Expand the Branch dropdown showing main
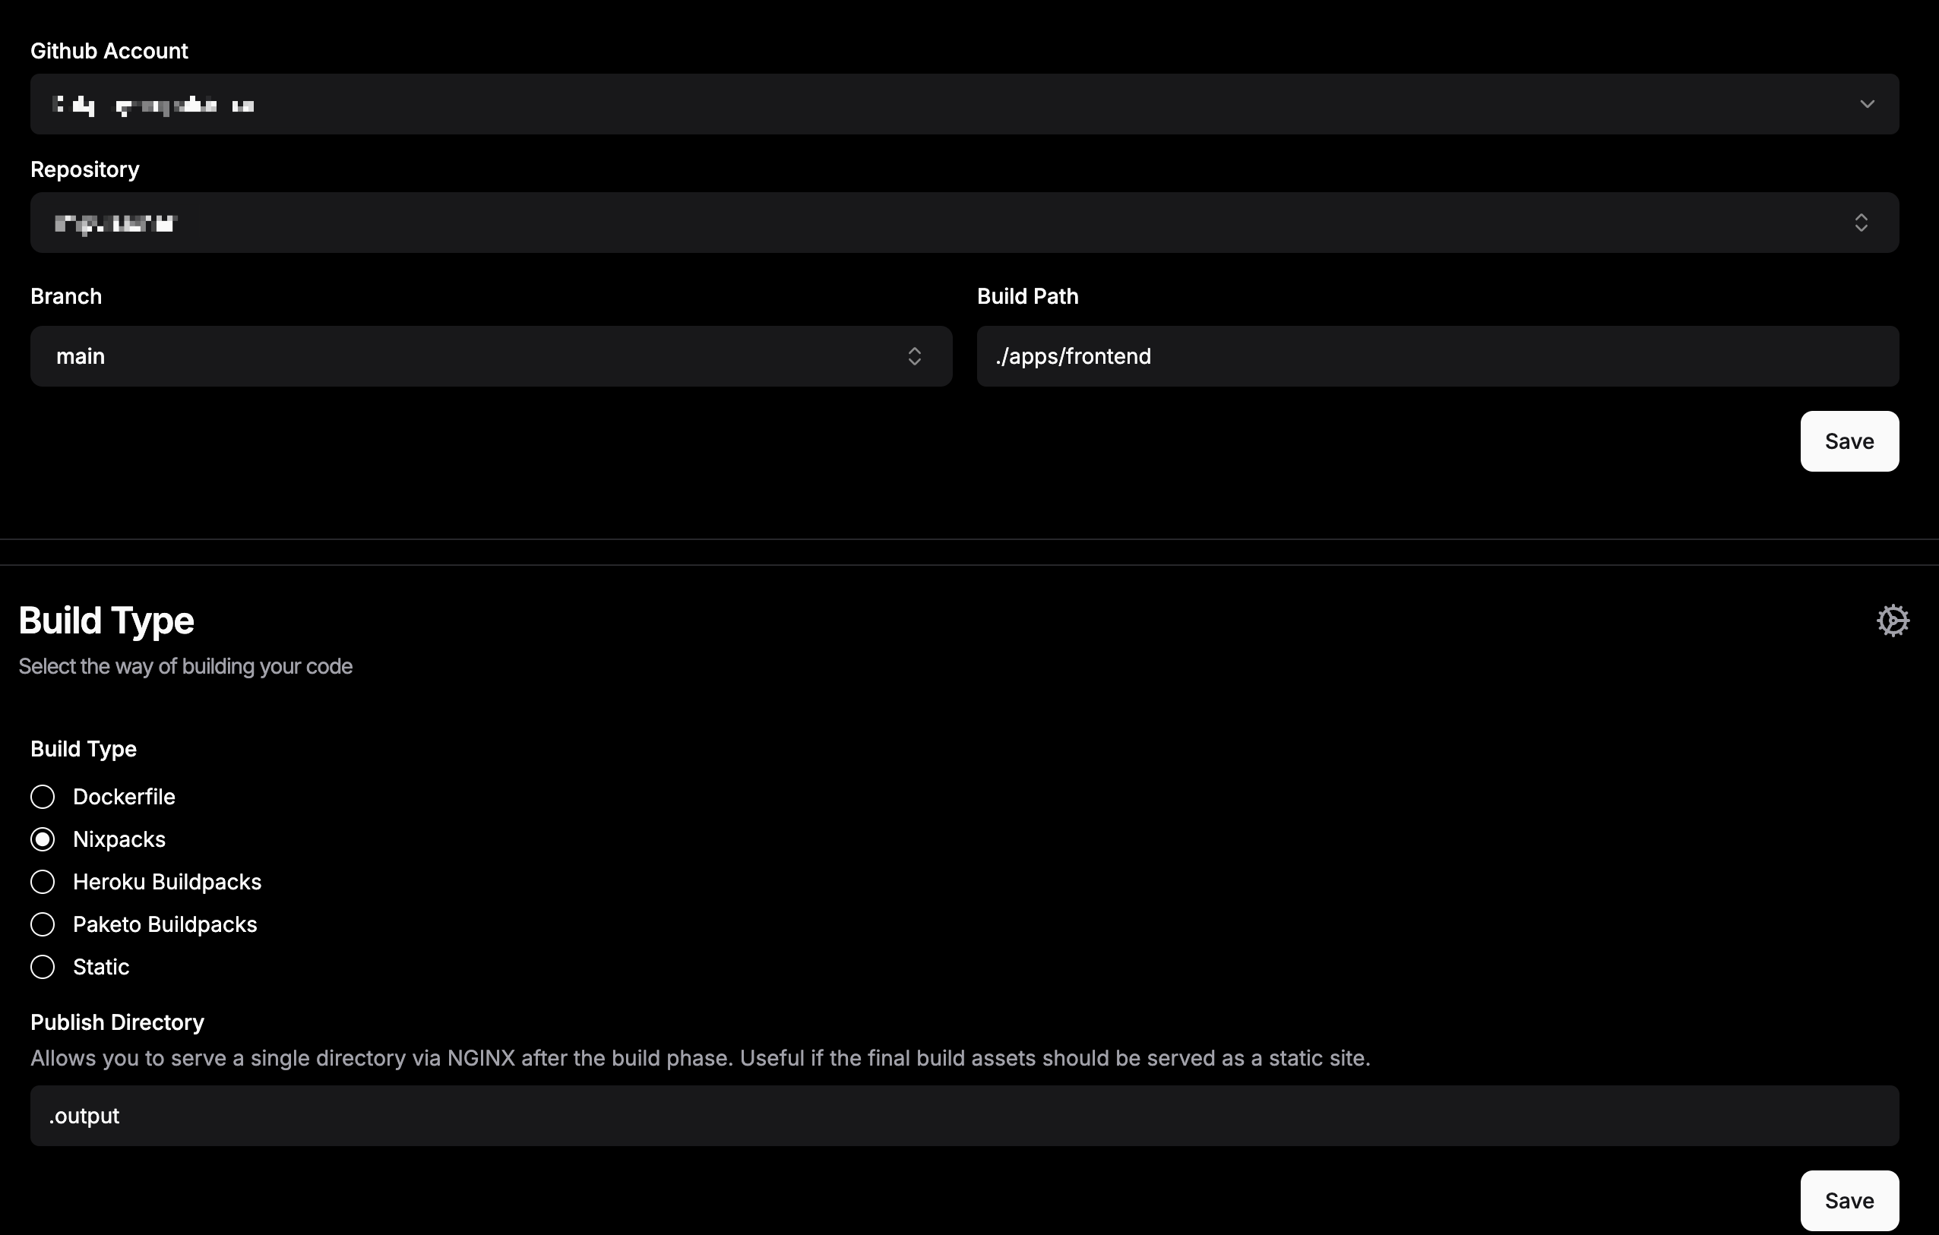 point(489,356)
